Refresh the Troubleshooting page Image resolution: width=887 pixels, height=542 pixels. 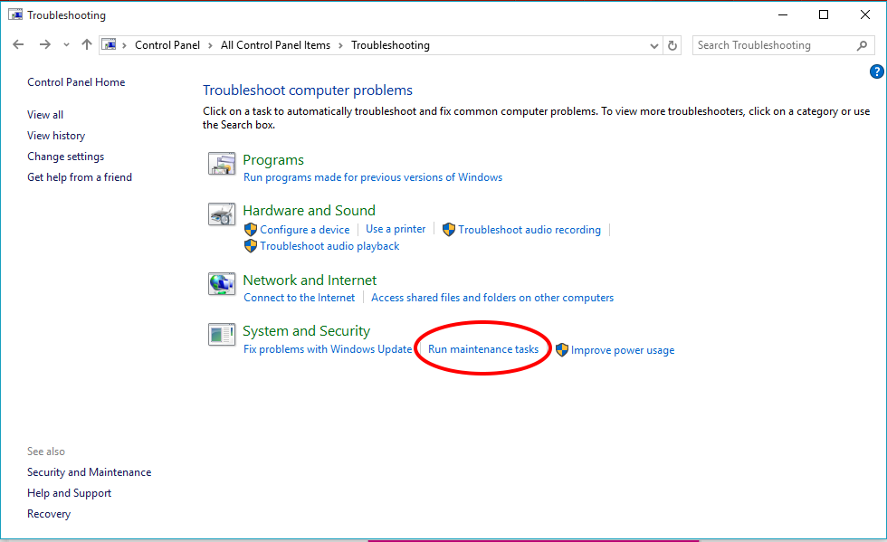(672, 45)
